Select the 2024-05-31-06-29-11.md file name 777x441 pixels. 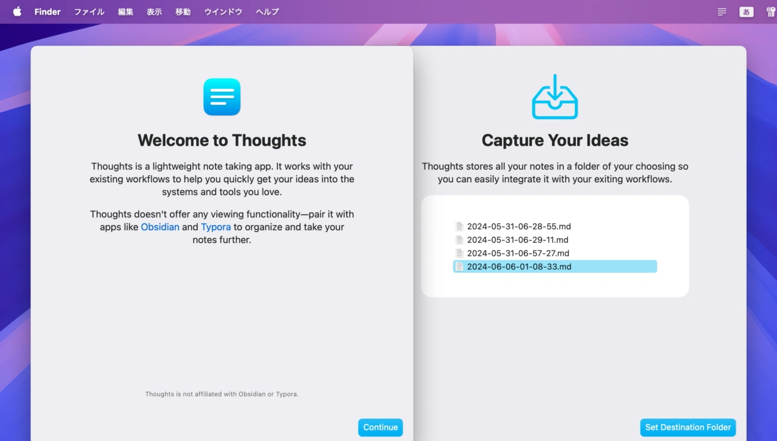517,240
